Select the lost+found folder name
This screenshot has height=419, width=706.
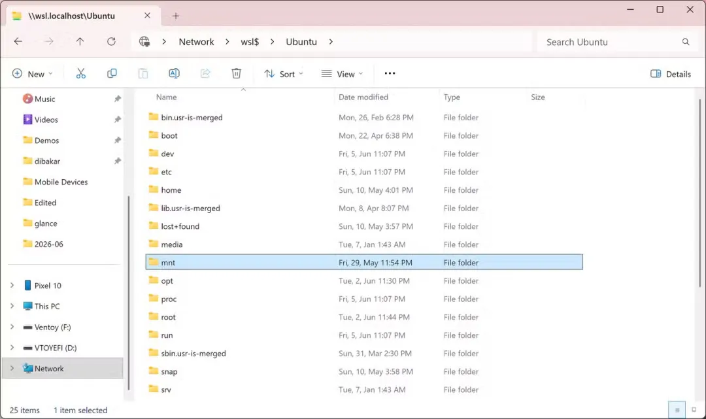[x=180, y=226]
